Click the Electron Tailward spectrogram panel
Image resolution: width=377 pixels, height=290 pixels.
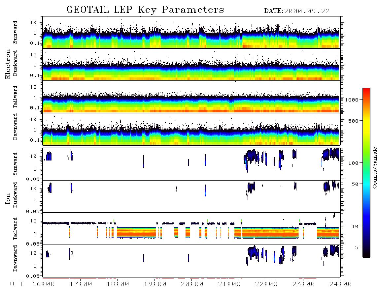click(191, 97)
